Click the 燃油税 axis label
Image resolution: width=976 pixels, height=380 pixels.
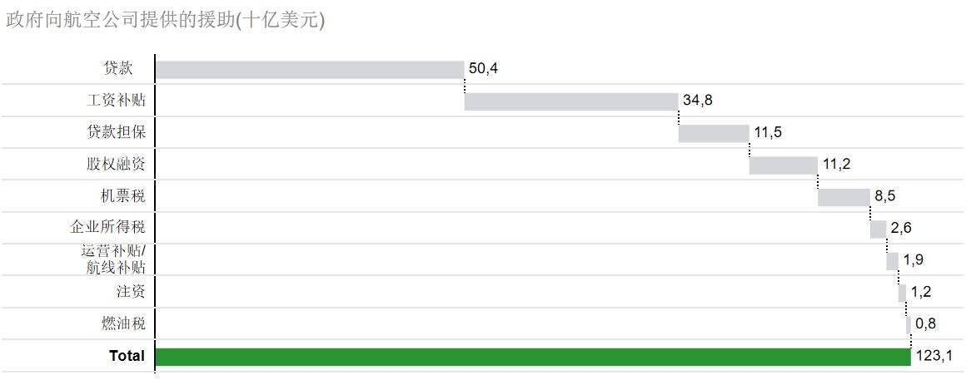pyautogui.click(x=123, y=323)
